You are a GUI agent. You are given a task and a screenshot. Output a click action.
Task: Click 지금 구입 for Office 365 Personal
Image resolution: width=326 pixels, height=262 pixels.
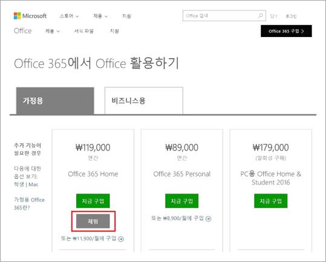pos(181,201)
